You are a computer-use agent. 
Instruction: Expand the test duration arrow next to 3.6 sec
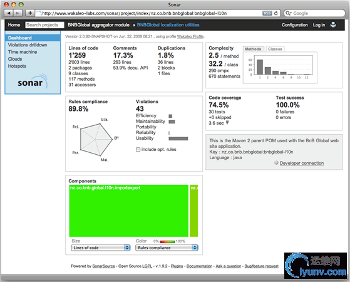227,122
